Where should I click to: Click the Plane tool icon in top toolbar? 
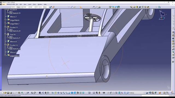point(74,7)
